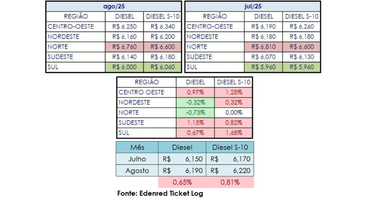Click the jul/25 table header
Image resolution: width=371 pixels, height=209 pixels.
coord(253,6)
